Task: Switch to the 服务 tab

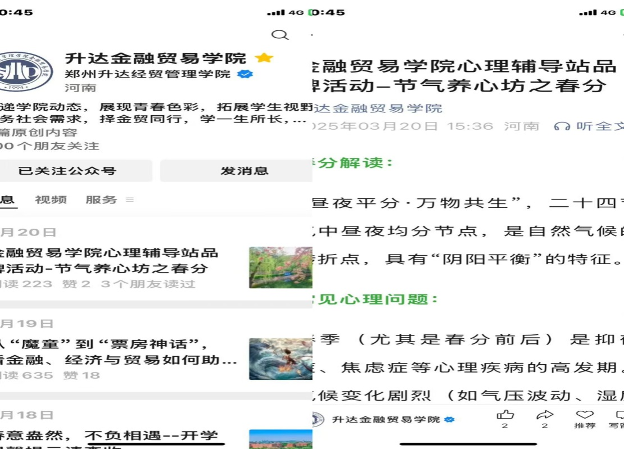Action: point(101,199)
